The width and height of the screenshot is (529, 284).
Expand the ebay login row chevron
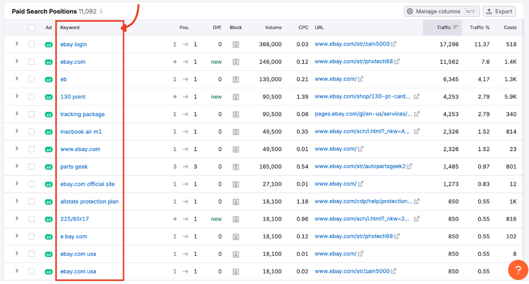pyautogui.click(x=17, y=44)
